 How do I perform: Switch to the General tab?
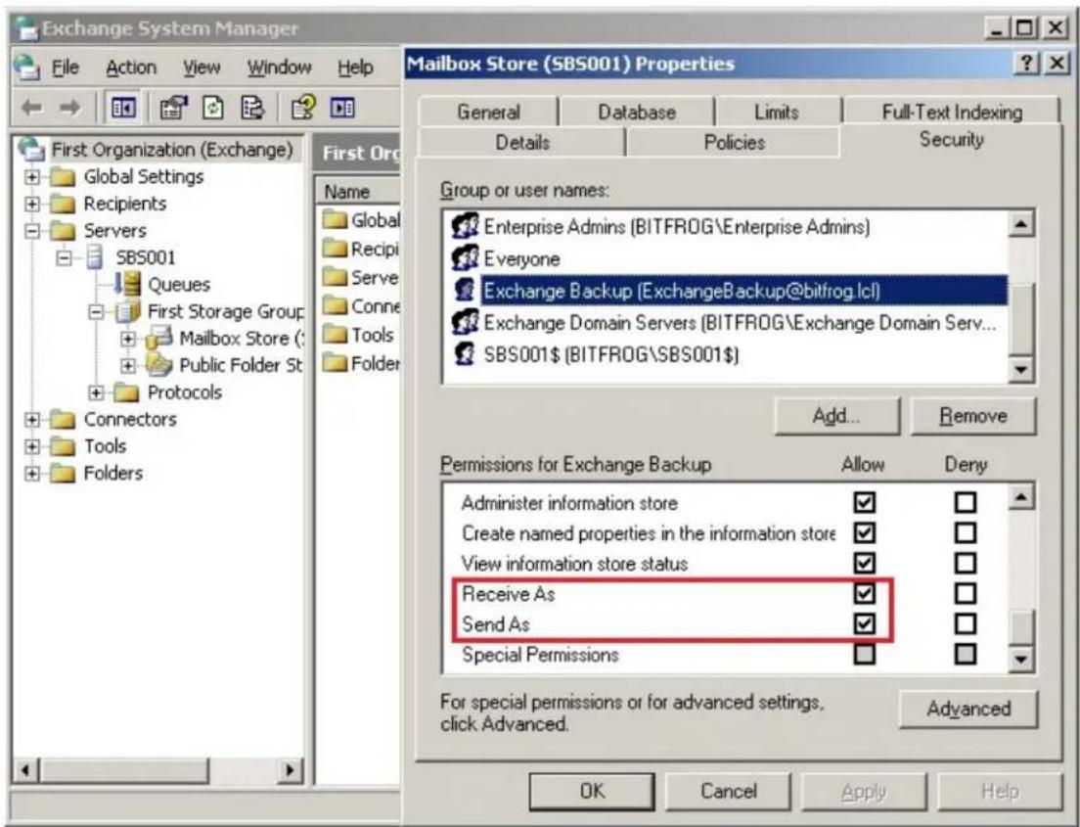[488, 112]
